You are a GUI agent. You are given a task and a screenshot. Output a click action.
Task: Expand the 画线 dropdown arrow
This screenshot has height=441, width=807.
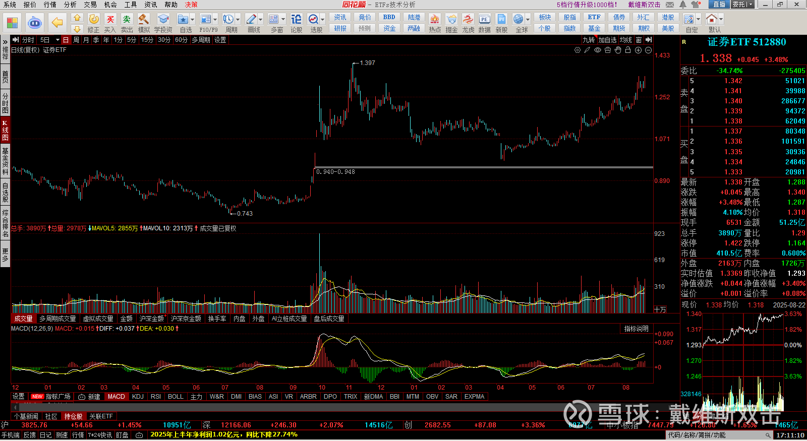pyautogui.click(x=261, y=19)
